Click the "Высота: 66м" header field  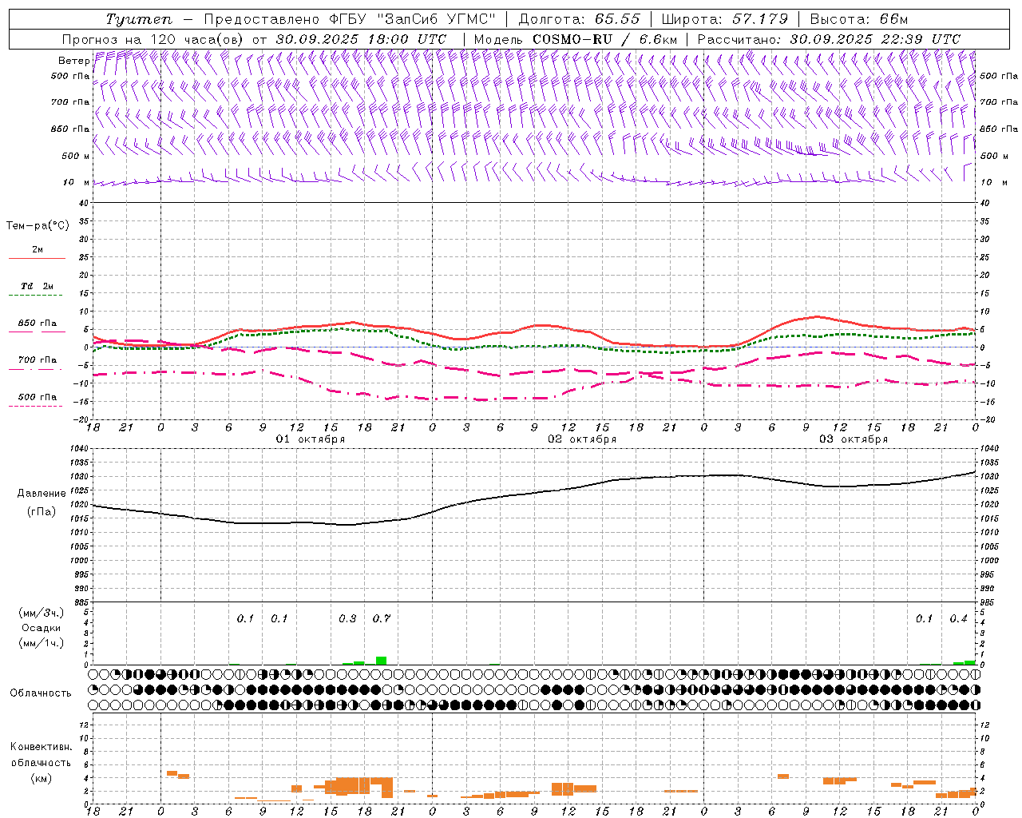[858, 19]
